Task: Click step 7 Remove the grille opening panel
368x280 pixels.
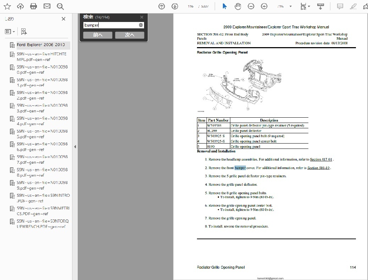Action: (232, 218)
